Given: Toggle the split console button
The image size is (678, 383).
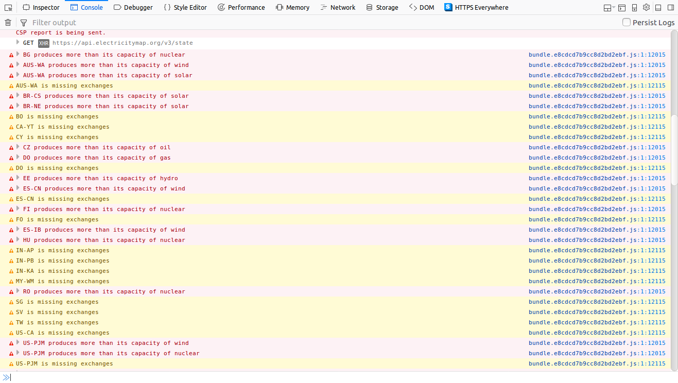Looking at the screenshot, I should [622, 8].
